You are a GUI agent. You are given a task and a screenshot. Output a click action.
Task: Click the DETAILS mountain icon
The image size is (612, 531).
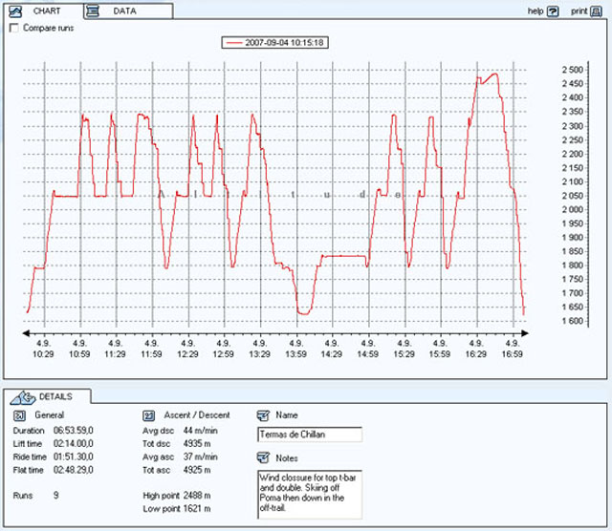click(x=23, y=397)
